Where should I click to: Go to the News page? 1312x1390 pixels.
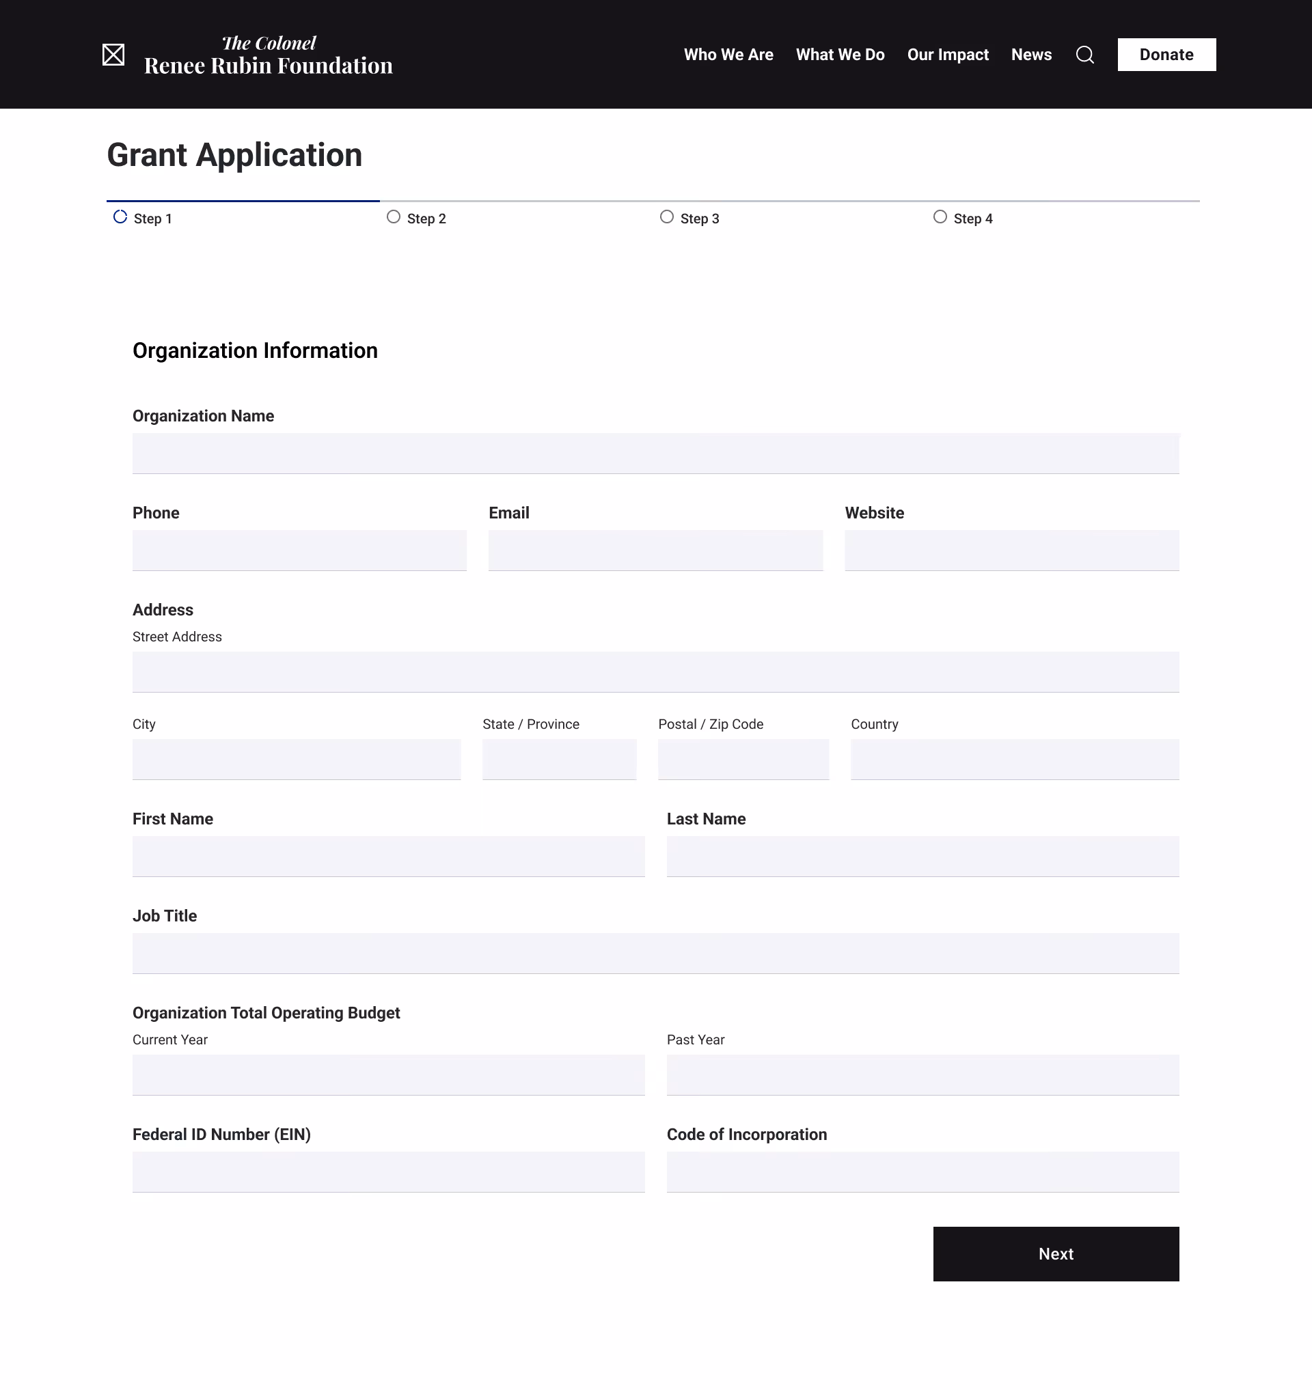click(1031, 55)
